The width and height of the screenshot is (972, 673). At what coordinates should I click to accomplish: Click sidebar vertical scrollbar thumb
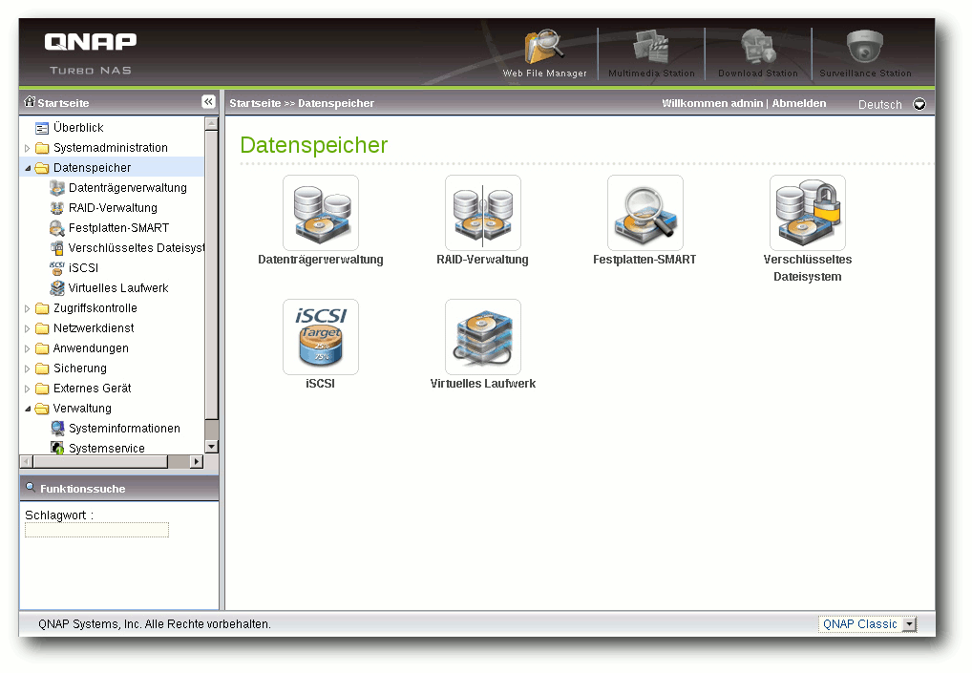211,275
